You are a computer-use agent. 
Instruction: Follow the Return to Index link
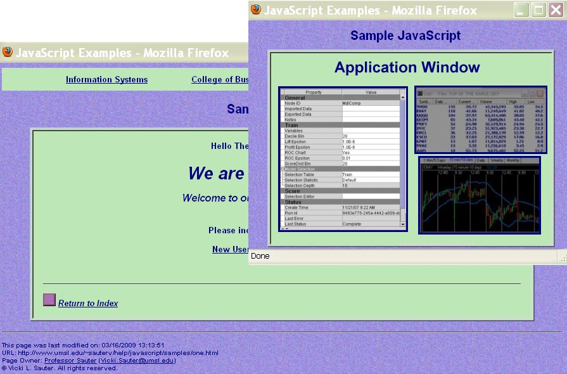[x=88, y=304]
